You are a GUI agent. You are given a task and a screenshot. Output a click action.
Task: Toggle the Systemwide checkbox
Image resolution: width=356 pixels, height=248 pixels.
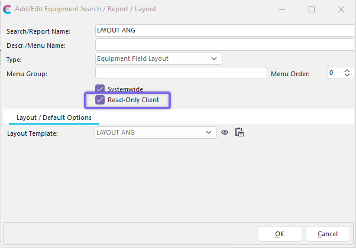pos(100,89)
